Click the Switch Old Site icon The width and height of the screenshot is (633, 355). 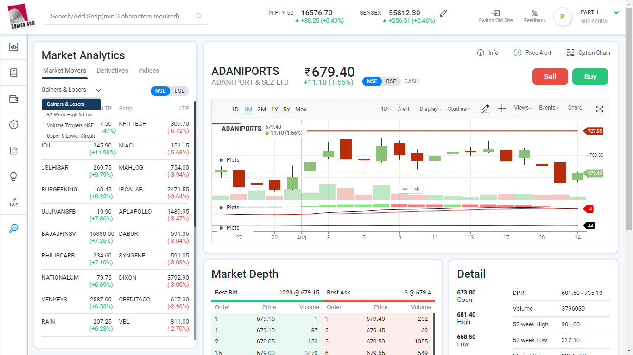(496, 13)
